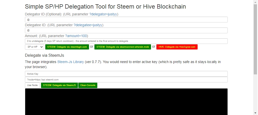Screen dimensions: 258x115
Task: Focus the Amount input field
Action: (126, 41)
